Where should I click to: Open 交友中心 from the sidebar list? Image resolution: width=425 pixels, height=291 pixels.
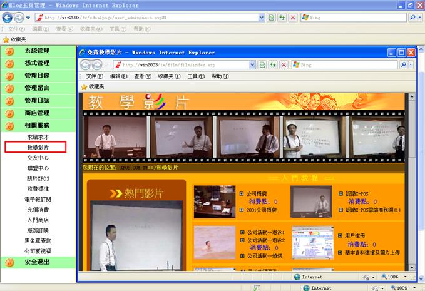pyautogui.click(x=38, y=158)
